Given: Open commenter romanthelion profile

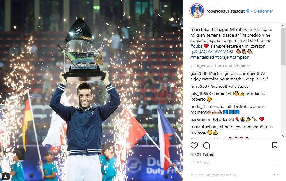Looking at the screenshot, I should coord(203,127).
